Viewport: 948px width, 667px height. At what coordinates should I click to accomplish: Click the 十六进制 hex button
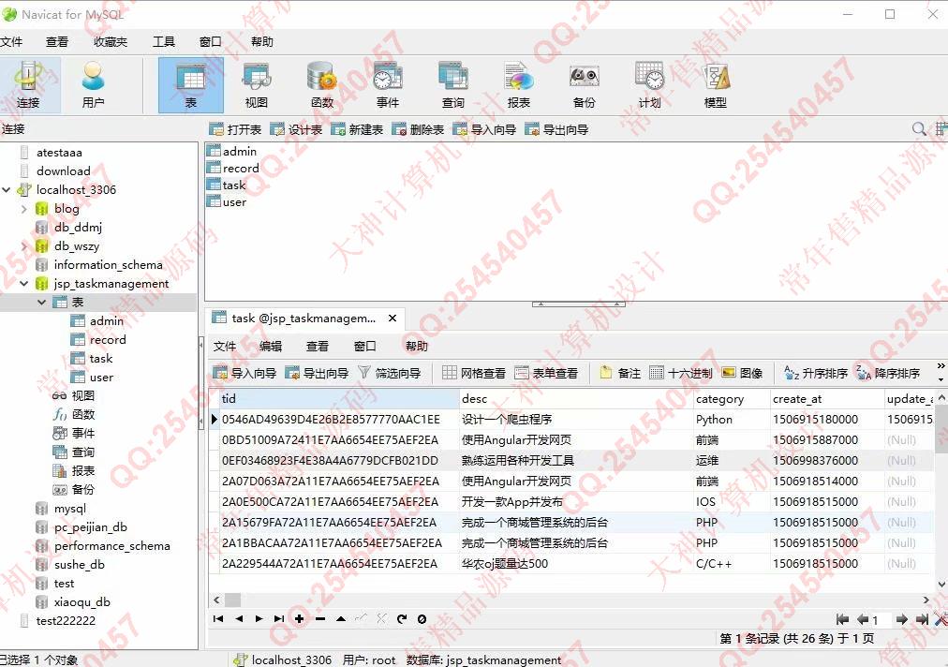tap(681, 373)
